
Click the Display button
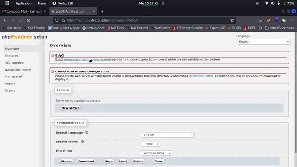pyautogui.click(x=66, y=161)
